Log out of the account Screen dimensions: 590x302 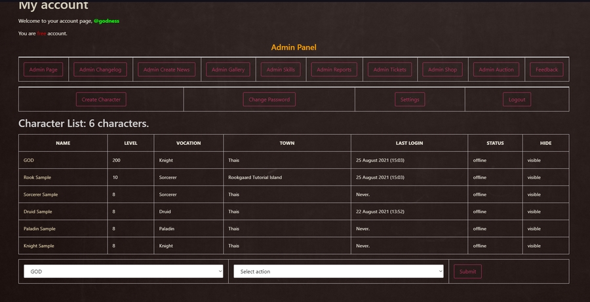point(517,100)
